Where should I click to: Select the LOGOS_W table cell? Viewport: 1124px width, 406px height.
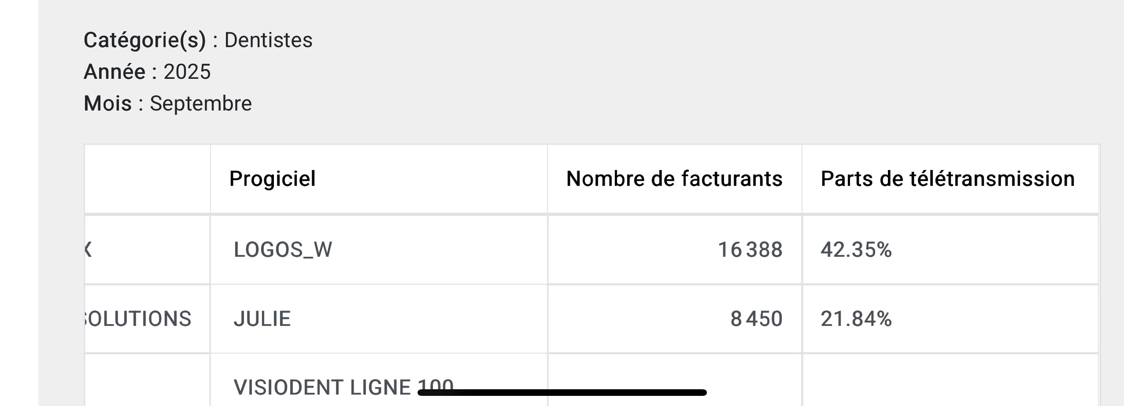click(283, 250)
